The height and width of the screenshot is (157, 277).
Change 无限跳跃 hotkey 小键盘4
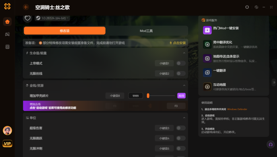164,138
